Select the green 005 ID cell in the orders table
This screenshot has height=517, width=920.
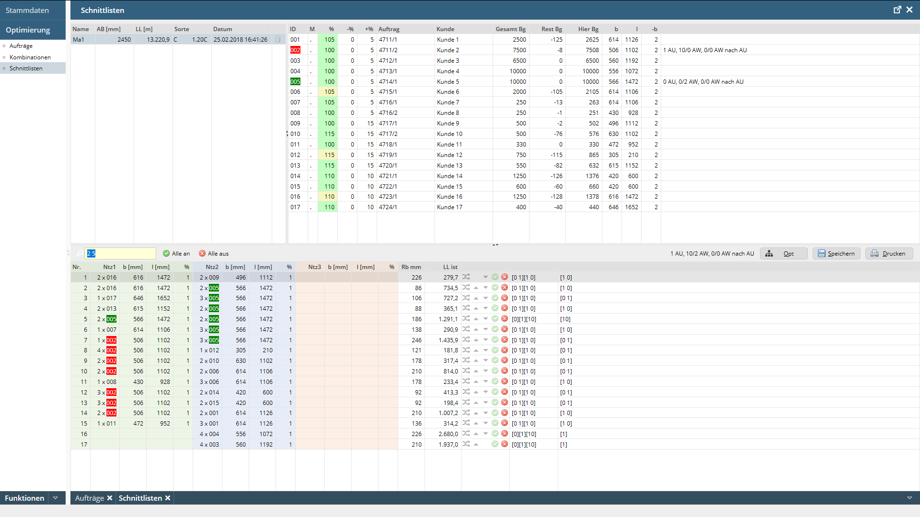point(295,82)
